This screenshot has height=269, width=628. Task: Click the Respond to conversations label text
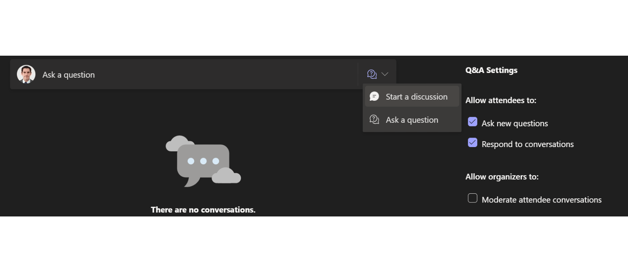click(x=528, y=144)
